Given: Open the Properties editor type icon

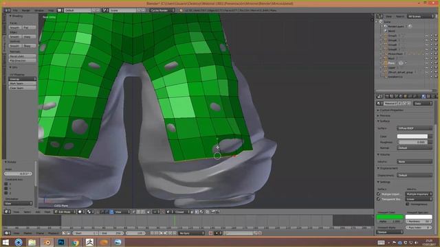Looking at the screenshot, I should coord(379,96).
